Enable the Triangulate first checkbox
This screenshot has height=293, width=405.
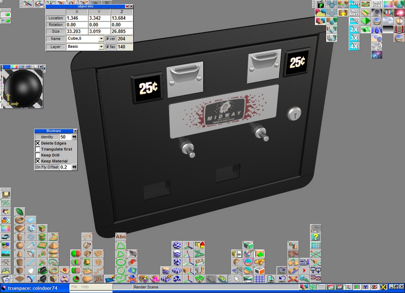[38, 149]
